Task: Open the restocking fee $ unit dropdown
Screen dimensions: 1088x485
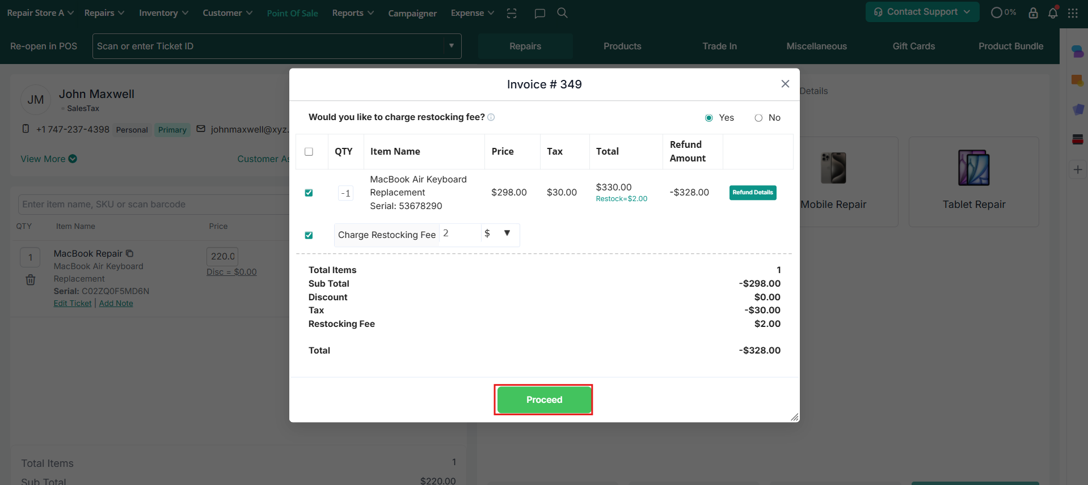Action: [500, 233]
